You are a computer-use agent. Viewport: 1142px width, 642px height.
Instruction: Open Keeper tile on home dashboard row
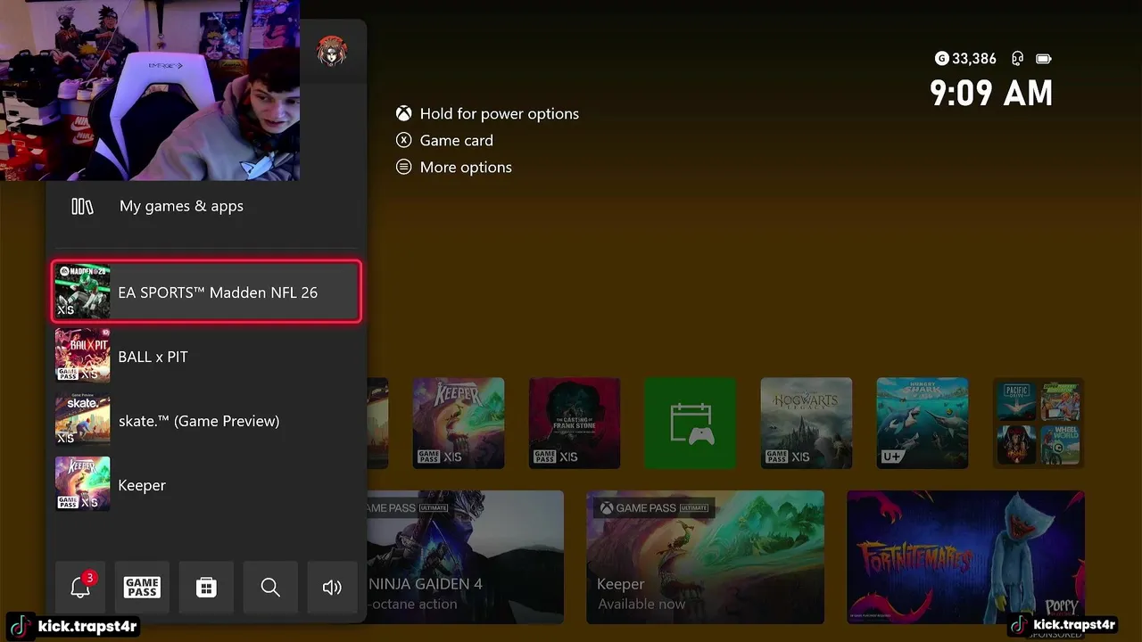[x=459, y=423]
